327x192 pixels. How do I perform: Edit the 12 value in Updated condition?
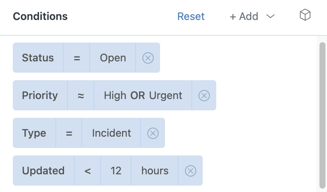coord(116,171)
